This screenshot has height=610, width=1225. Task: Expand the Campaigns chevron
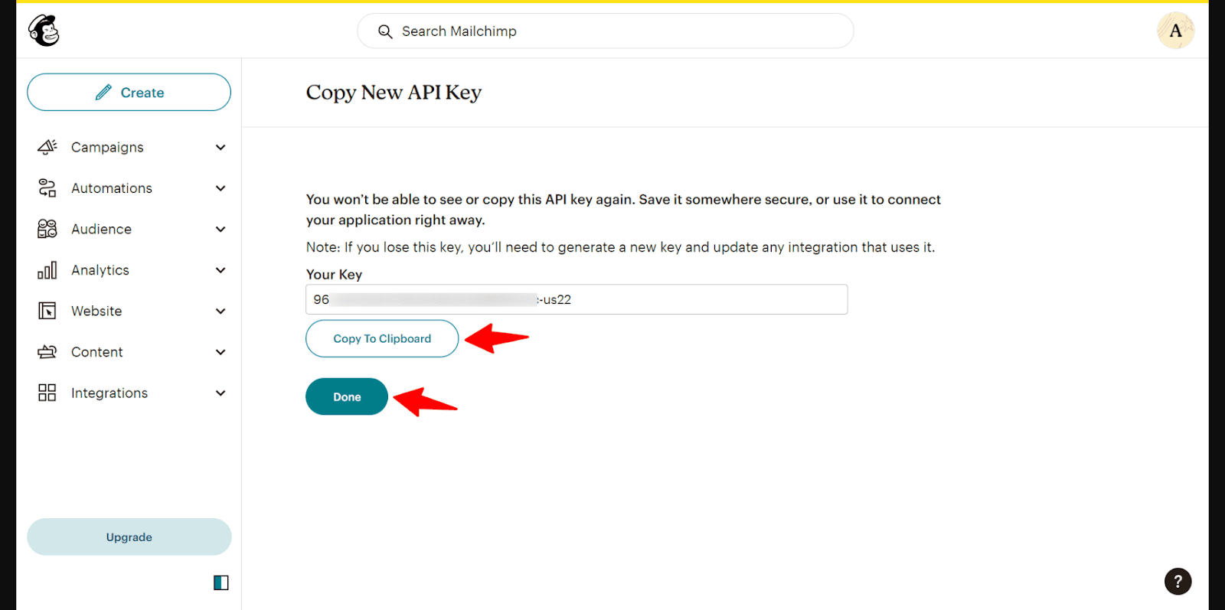point(220,147)
